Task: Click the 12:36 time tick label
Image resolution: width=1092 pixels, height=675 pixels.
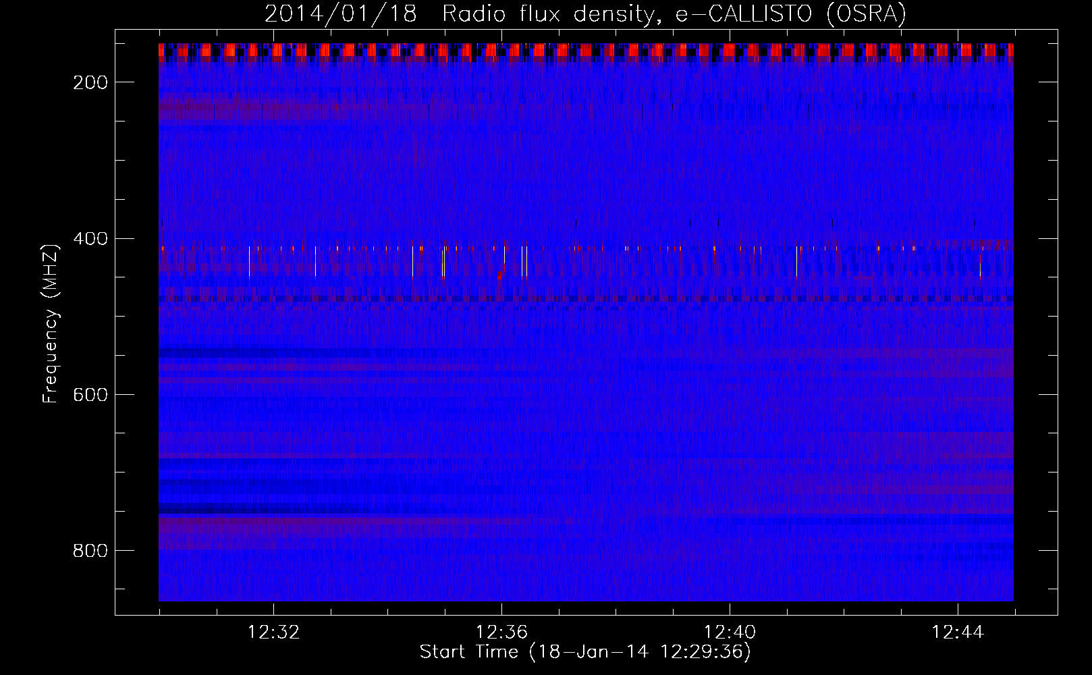Action: (x=501, y=632)
